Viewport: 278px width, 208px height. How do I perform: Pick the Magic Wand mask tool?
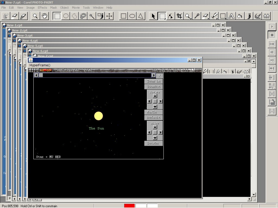(x=92, y=16)
